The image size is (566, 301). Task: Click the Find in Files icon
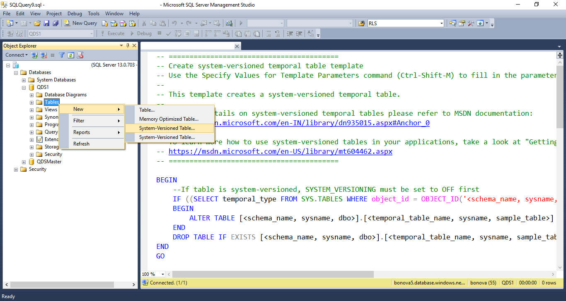pyautogui.click(x=361, y=23)
